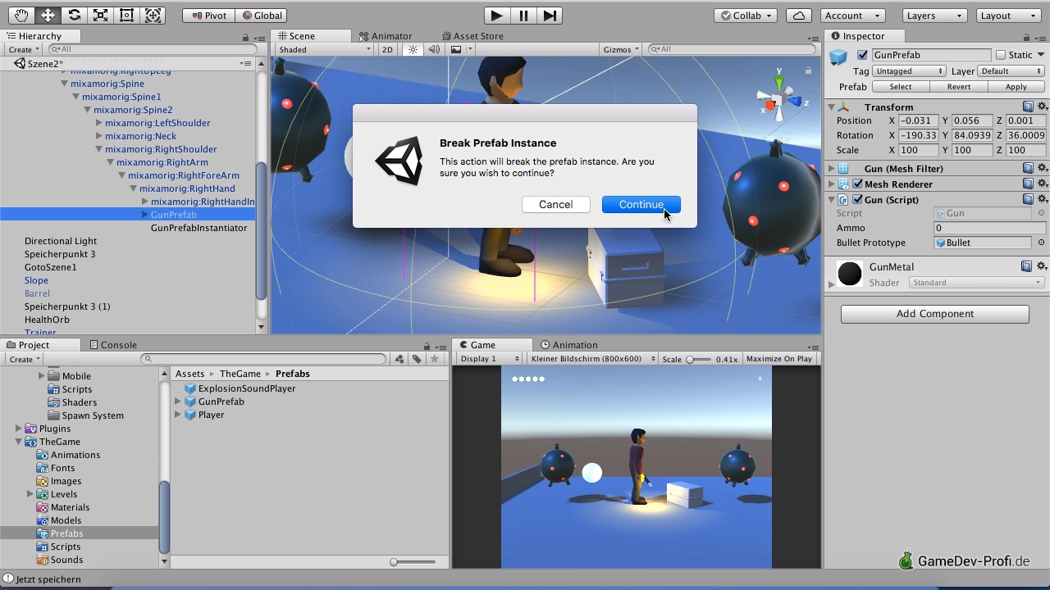Adjust Project icon size slider
This screenshot has width=1050, height=590.
coord(413,562)
